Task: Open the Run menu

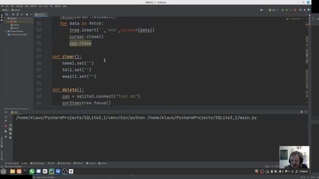Action: (x=40, y=6)
